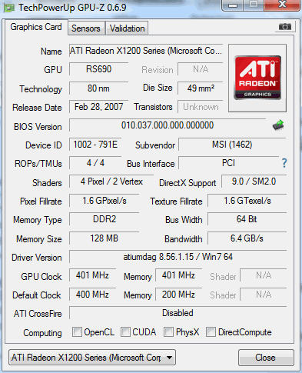The height and width of the screenshot is (373, 302).
Task: Click Default Clock row Shader N/A field
Action: tap(264, 295)
